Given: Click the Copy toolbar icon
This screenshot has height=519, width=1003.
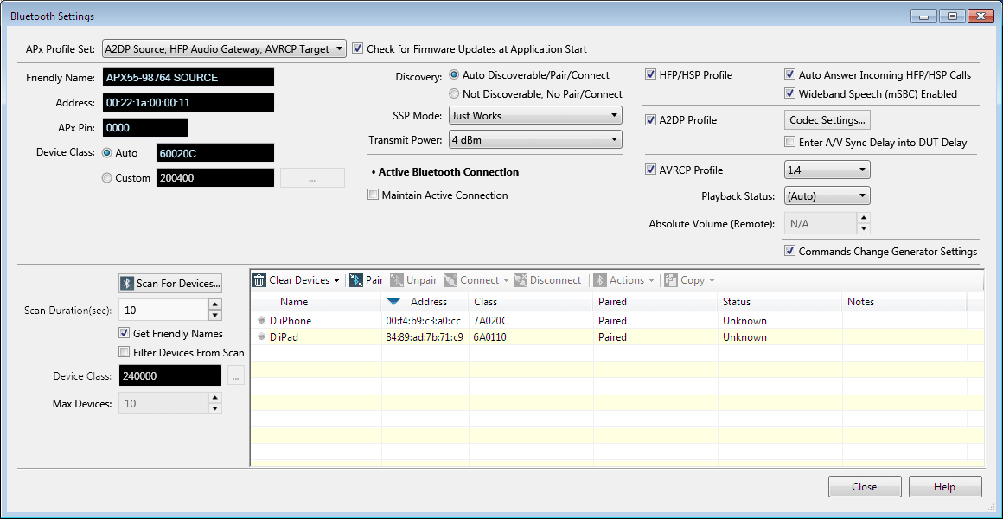Looking at the screenshot, I should pos(671,280).
